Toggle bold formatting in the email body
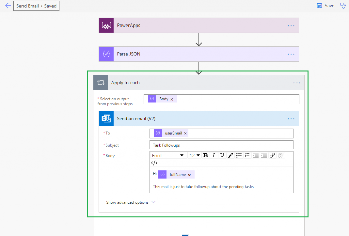Screen dimensions: 349x236 [206, 155]
